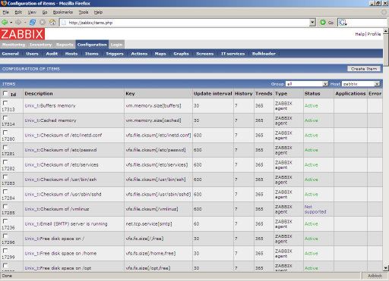Click the URL address field
Image resolution: width=389 pixels, height=281 pixels.
coord(188,23)
